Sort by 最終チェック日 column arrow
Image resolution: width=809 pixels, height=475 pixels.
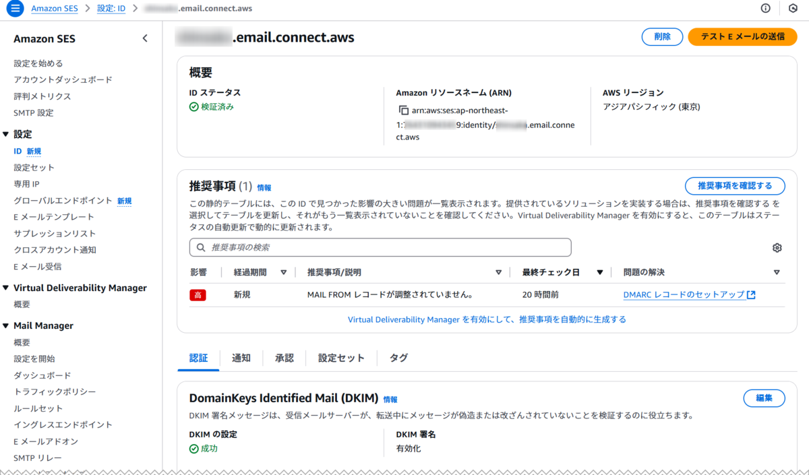[x=599, y=272]
